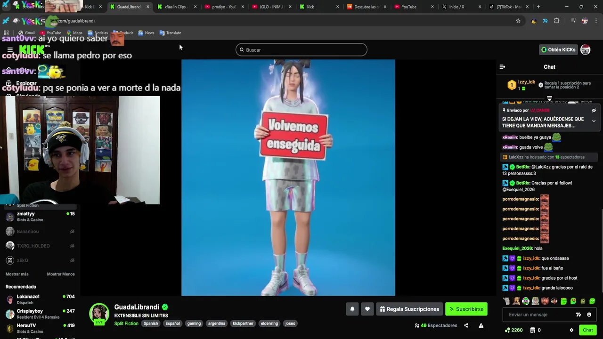The image size is (603, 339).
Task: Bookmark this page with the star icon
Action: coord(518,21)
